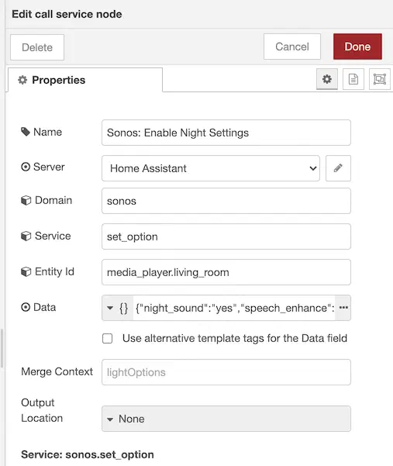393x466 pixels.
Task: Enable alternative template tags checkbox
Action: coord(107,338)
